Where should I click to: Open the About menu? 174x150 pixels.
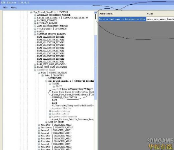(x=14, y=8)
